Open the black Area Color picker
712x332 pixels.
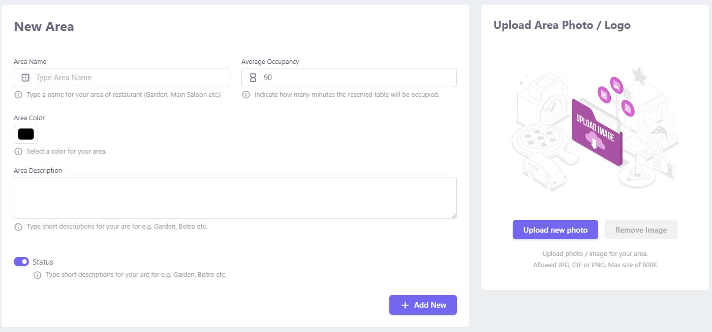pyautogui.click(x=26, y=134)
